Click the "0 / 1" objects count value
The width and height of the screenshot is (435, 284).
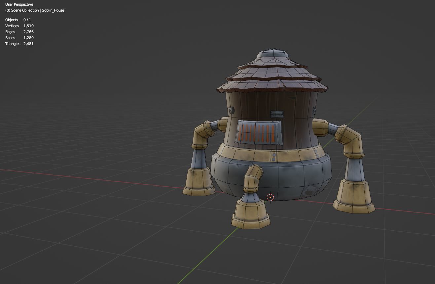coord(27,20)
